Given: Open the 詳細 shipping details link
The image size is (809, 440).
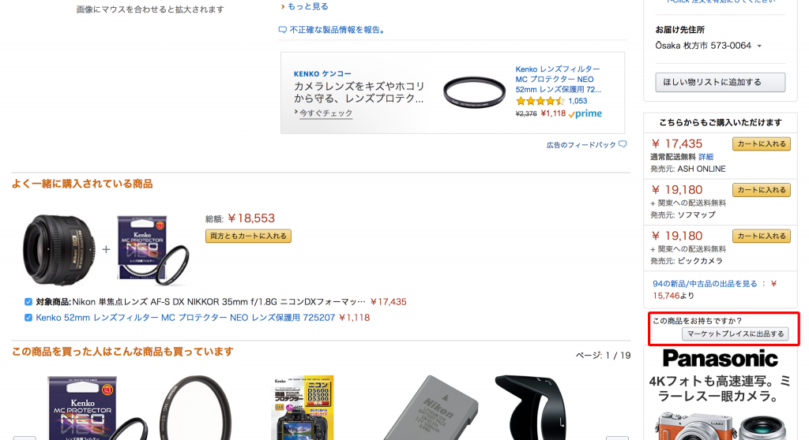Looking at the screenshot, I should [706, 157].
